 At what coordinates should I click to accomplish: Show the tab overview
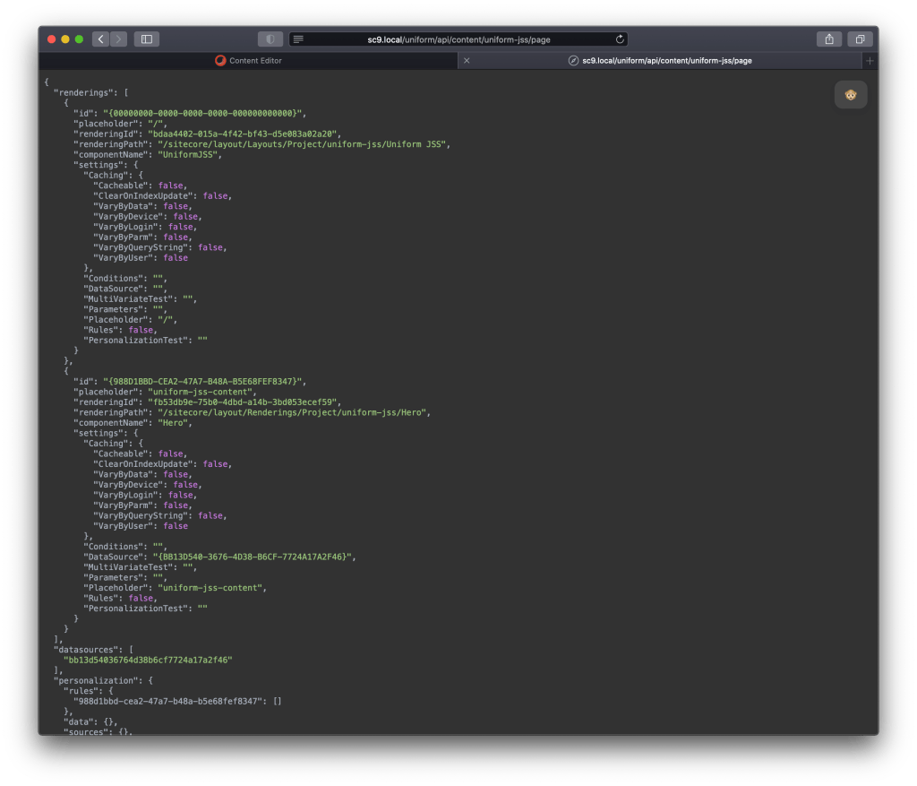[x=859, y=39]
